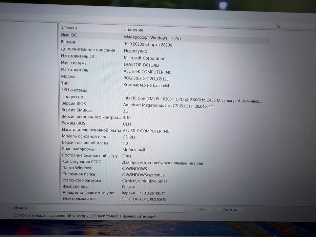Click the 'Закрыть' button
The width and height of the screenshot is (316, 237).
click(230, 210)
